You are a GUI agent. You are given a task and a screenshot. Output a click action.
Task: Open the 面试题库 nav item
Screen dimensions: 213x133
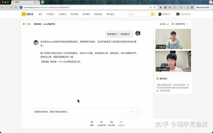point(86,14)
